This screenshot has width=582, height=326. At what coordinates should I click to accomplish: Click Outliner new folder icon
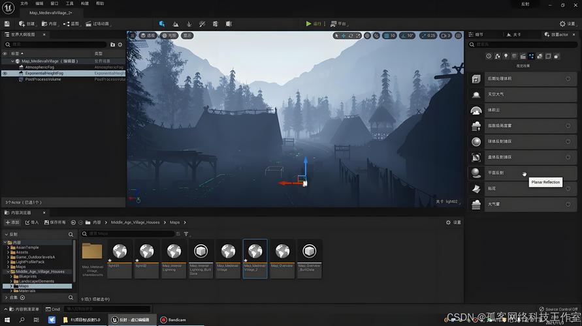112,44
